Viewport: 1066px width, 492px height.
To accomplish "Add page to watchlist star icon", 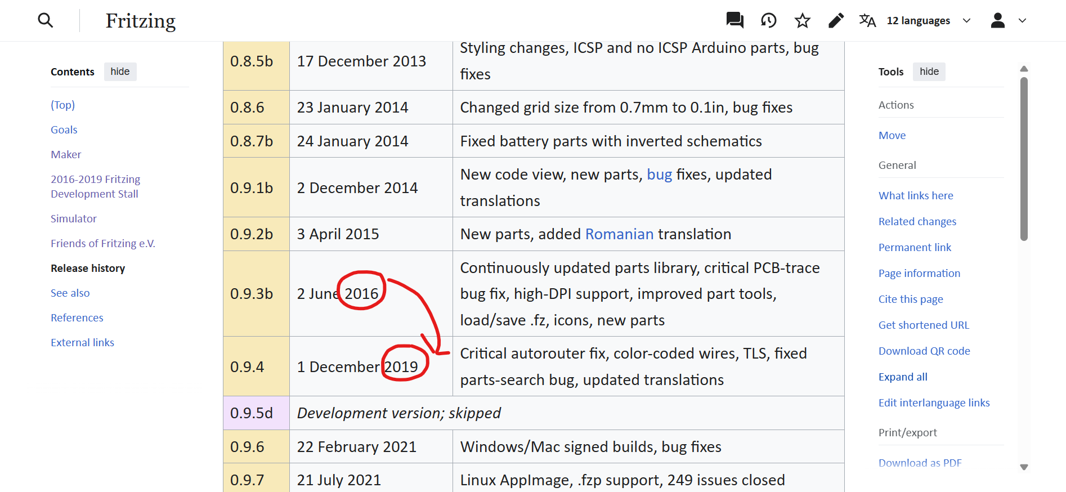I will click(x=802, y=21).
